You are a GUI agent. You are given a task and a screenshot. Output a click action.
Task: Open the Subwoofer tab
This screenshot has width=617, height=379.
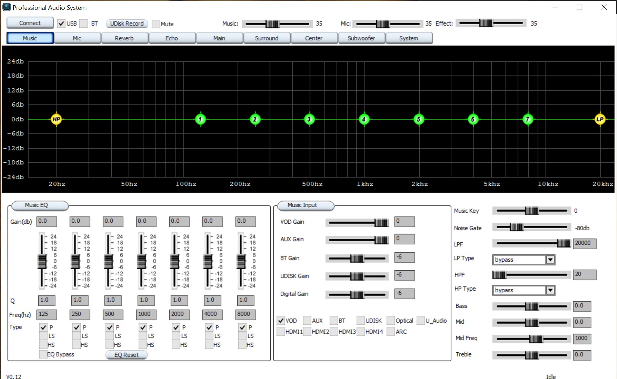pos(361,38)
